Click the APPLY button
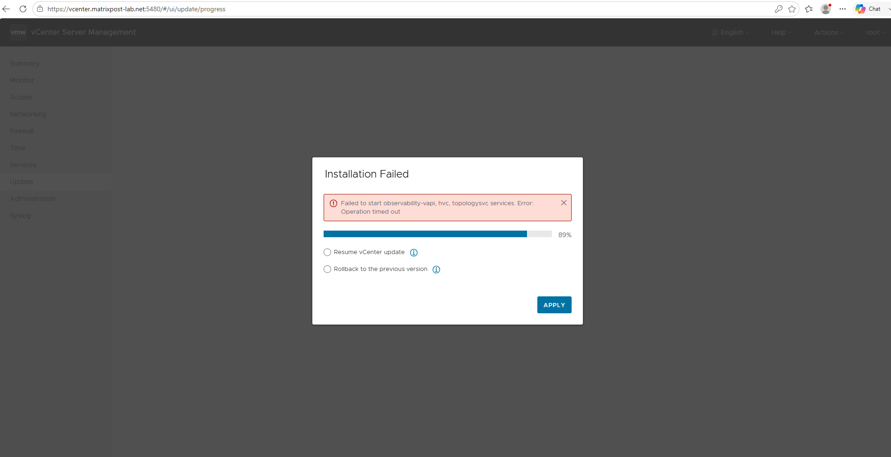Image resolution: width=891 pixels, height=457 pixels. tap(554, 305)
